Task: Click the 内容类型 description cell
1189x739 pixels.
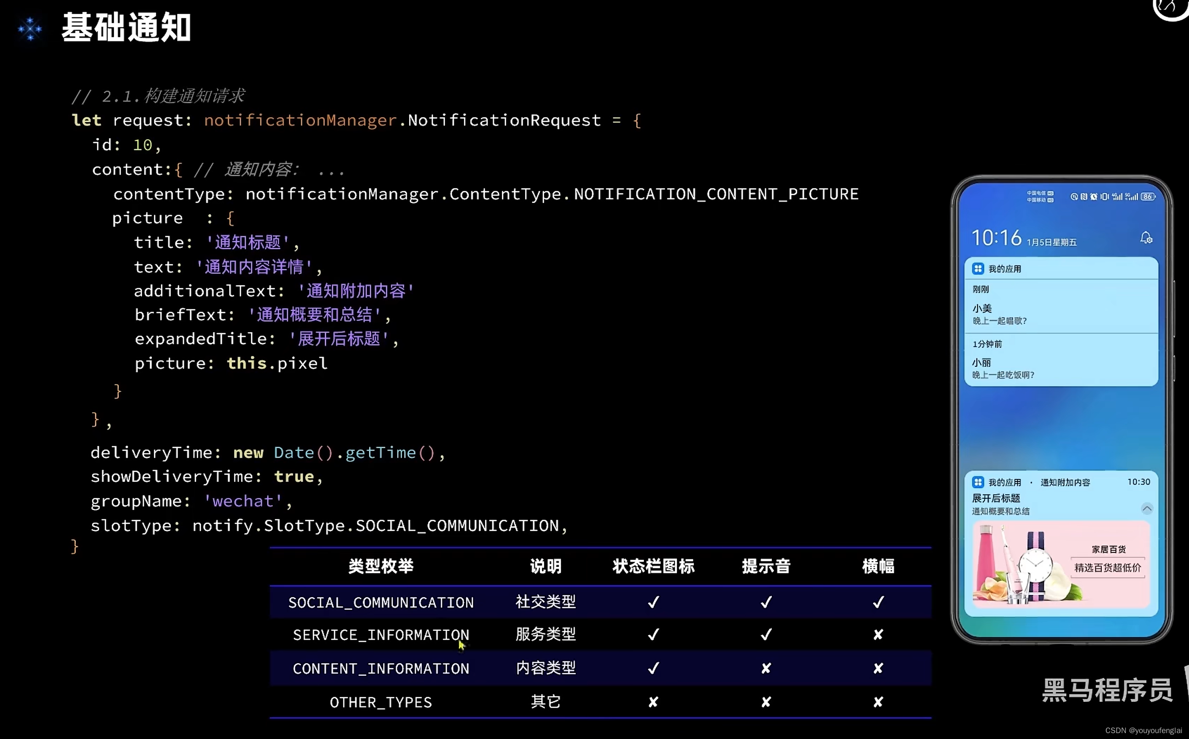Action: tap(546, 668)
